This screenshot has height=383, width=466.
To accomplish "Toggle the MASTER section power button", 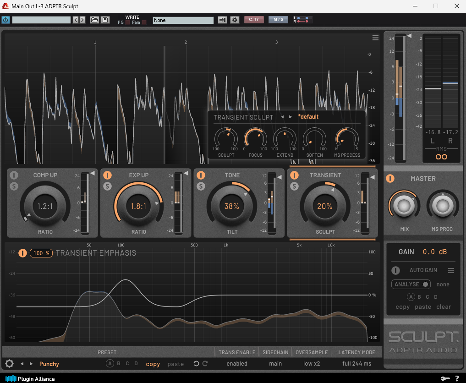I will (390, 179).
